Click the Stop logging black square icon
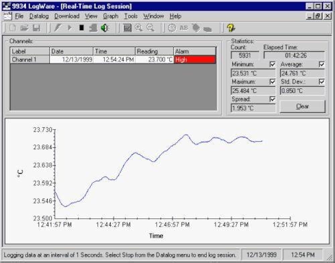 coord(81,28)
